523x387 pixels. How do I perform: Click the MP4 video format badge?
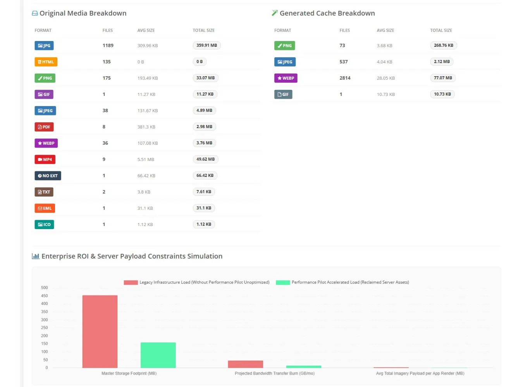pyautogui.click(x=45, y=159)
